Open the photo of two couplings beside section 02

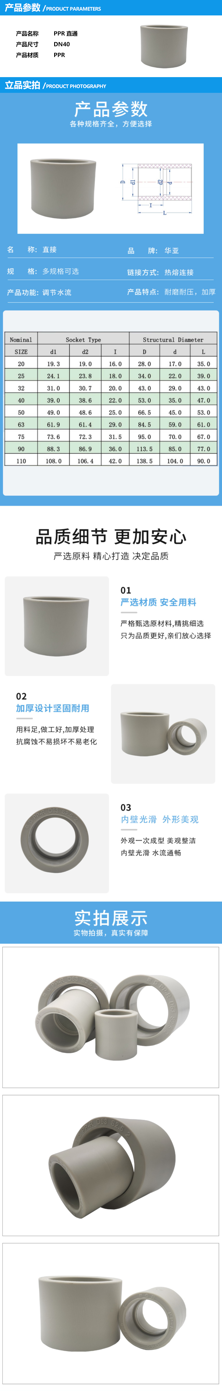tap(163, 733)
